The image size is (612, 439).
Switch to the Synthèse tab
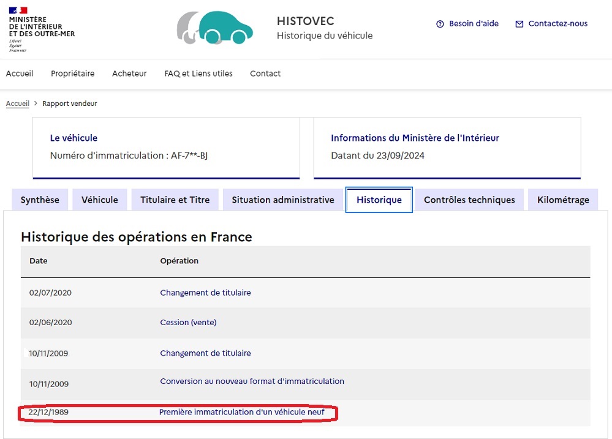40,200
